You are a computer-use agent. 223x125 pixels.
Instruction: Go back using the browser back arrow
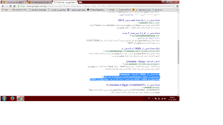[3, 6]
